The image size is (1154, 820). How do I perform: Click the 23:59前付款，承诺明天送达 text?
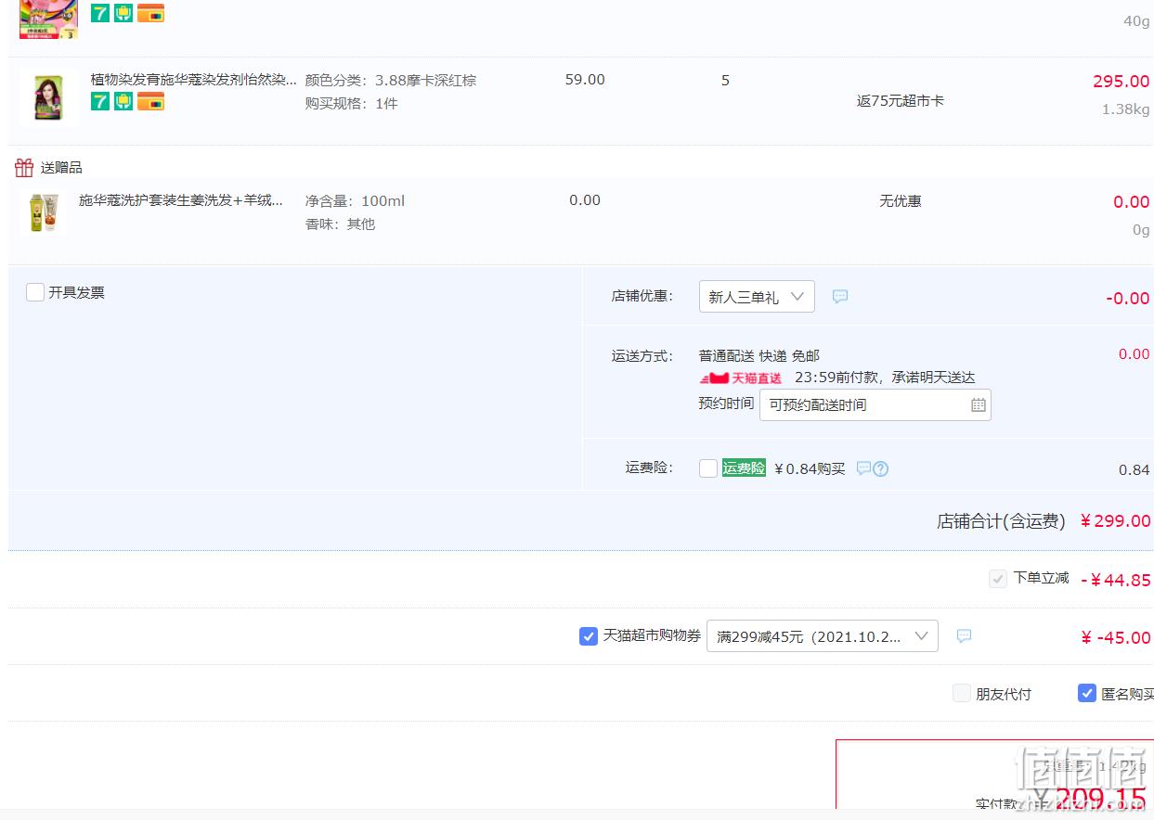click(885, 378)
